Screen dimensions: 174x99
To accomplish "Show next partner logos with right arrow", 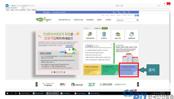I will pos(138,84).
